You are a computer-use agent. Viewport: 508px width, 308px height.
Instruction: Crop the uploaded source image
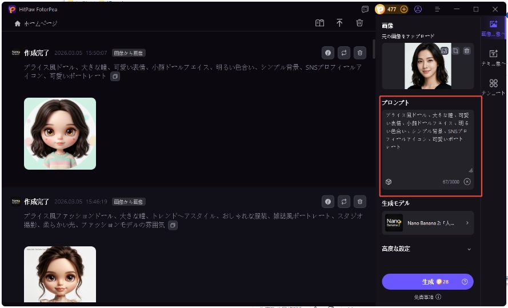click(455, 51)
